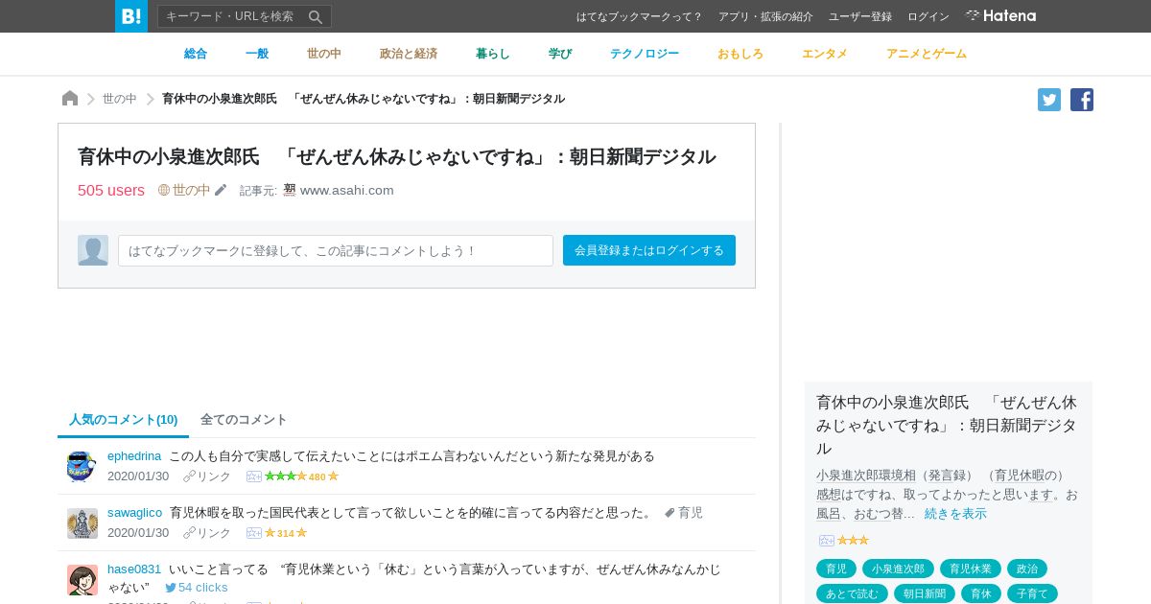
Task: Select the あとで読む tag
Action: (852, 593)
